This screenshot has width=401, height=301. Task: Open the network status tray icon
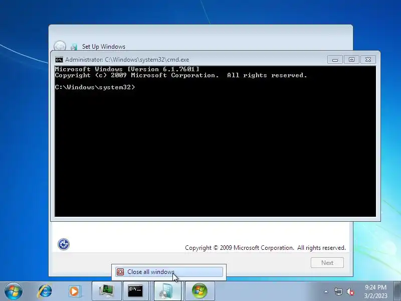tap(338, 291)
